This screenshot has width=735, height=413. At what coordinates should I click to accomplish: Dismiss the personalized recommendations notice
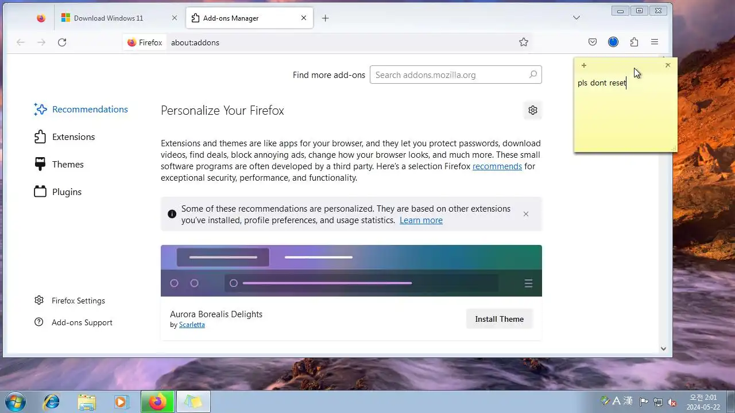click(526, 214)
